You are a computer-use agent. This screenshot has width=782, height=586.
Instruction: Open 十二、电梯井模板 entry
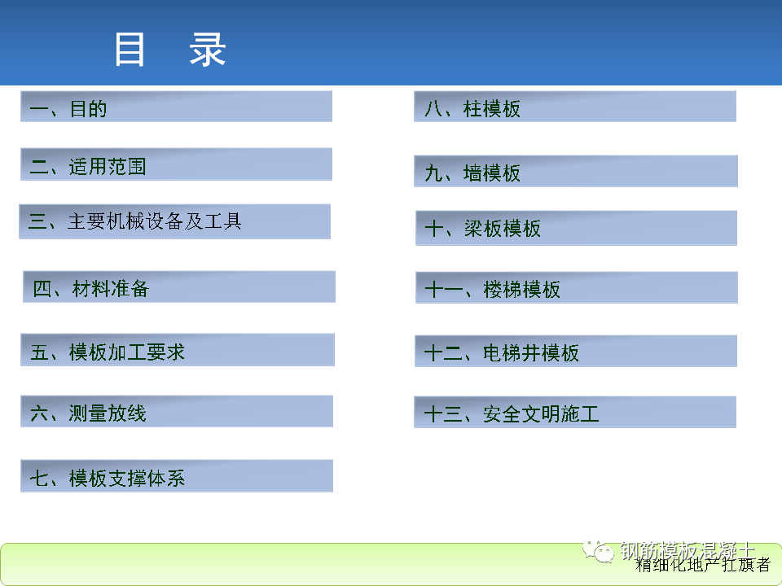576,351
